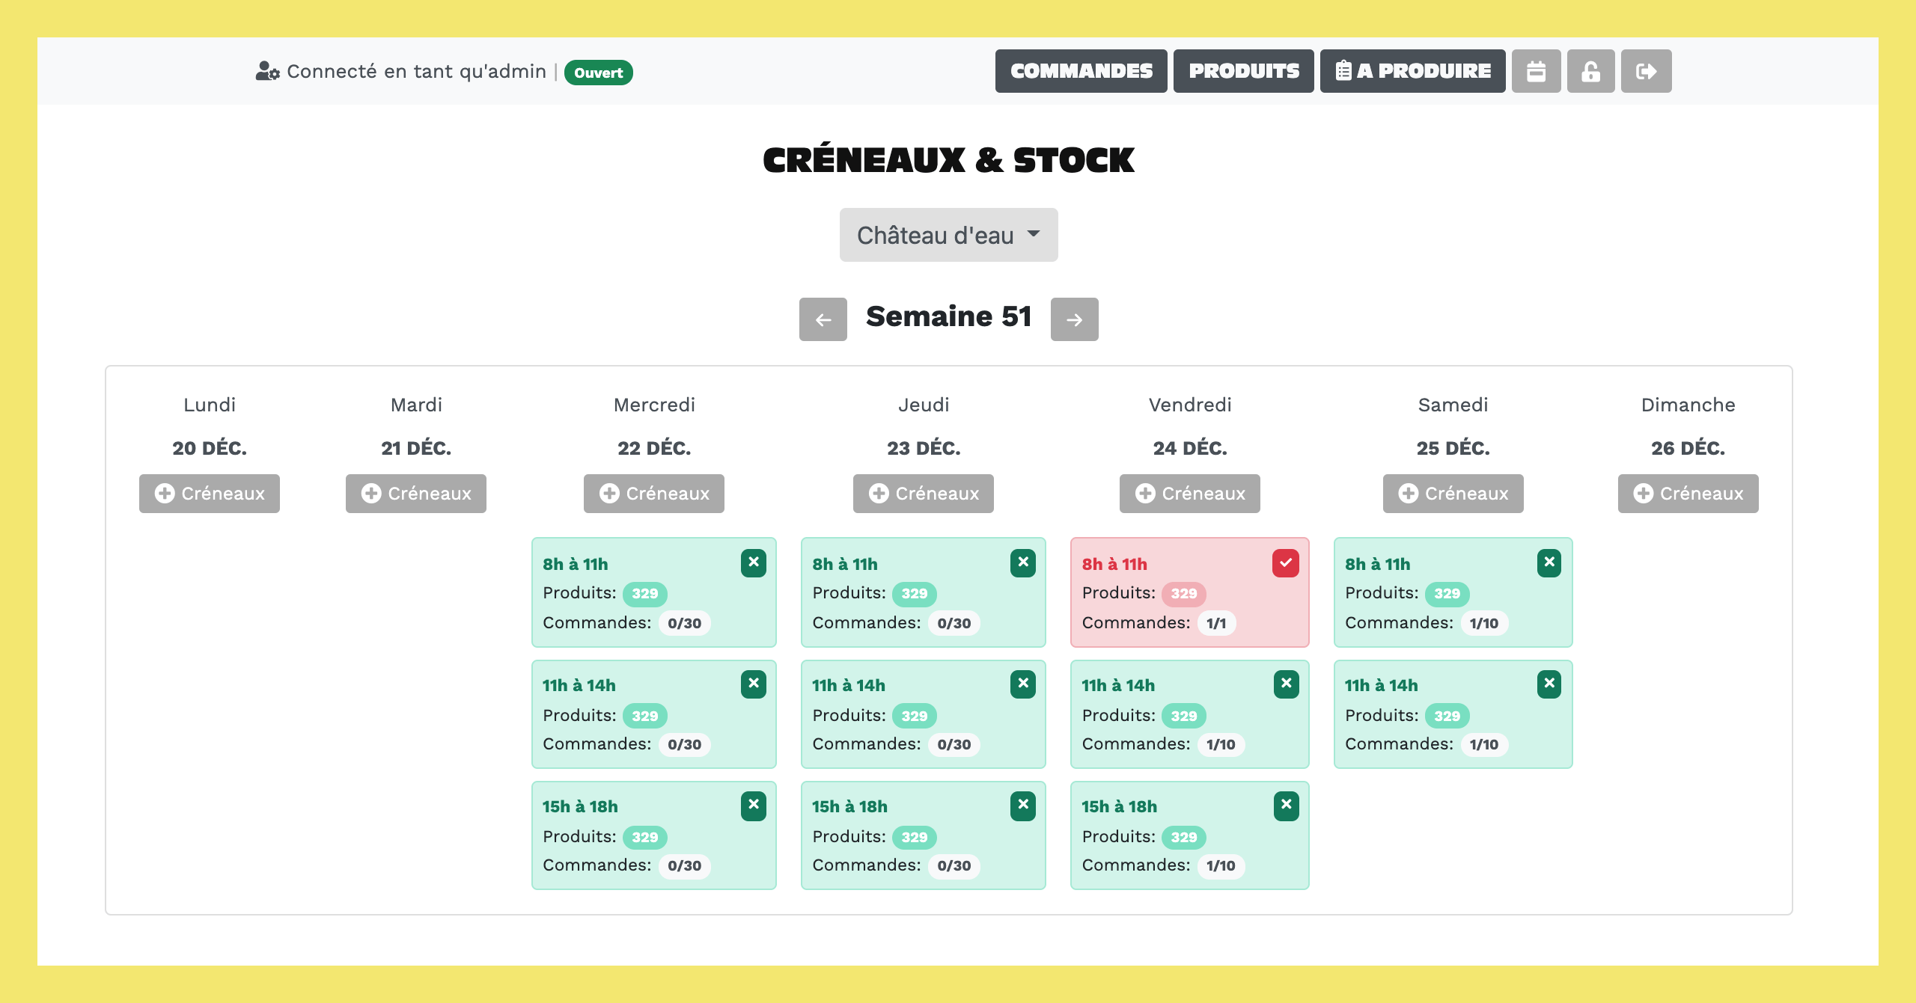Add Créneaux for Dimanche 26 Déc.
Screen dimensions: 1916x1003
[1688, 494]
